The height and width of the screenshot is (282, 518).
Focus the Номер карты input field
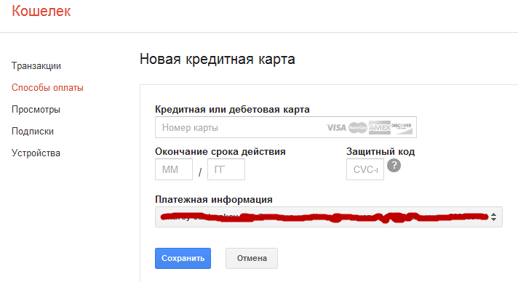point(286,127)
